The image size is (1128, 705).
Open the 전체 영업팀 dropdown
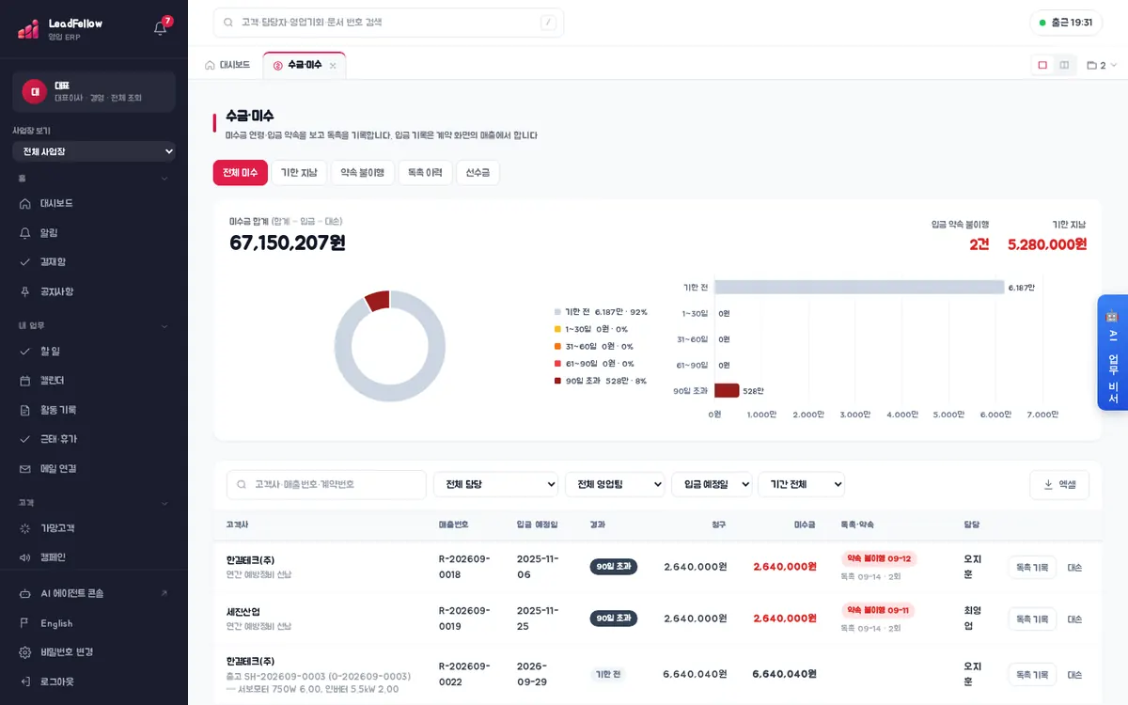coord(615,484)
